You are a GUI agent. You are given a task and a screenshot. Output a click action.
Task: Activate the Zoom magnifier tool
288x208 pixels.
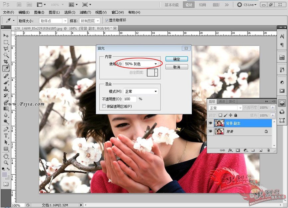pyautogui.click(x=6, y=162)
